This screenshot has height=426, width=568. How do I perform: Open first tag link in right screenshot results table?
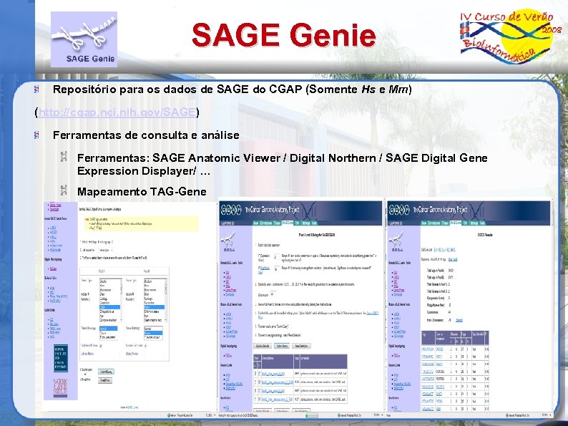click(x=429, y=349)
